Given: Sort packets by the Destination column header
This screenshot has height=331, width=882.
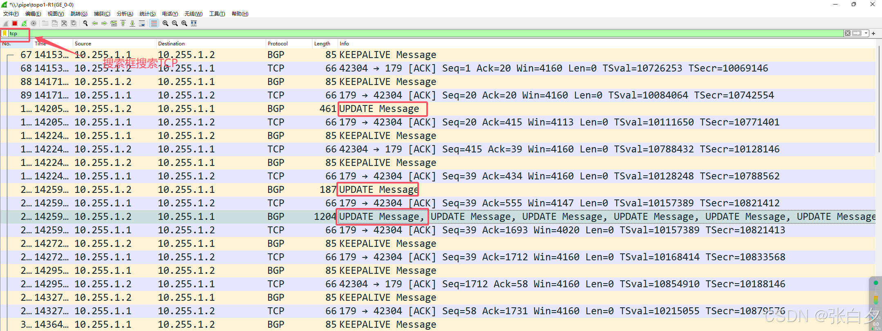Looking at the screenshot, I should coord(211,44).
